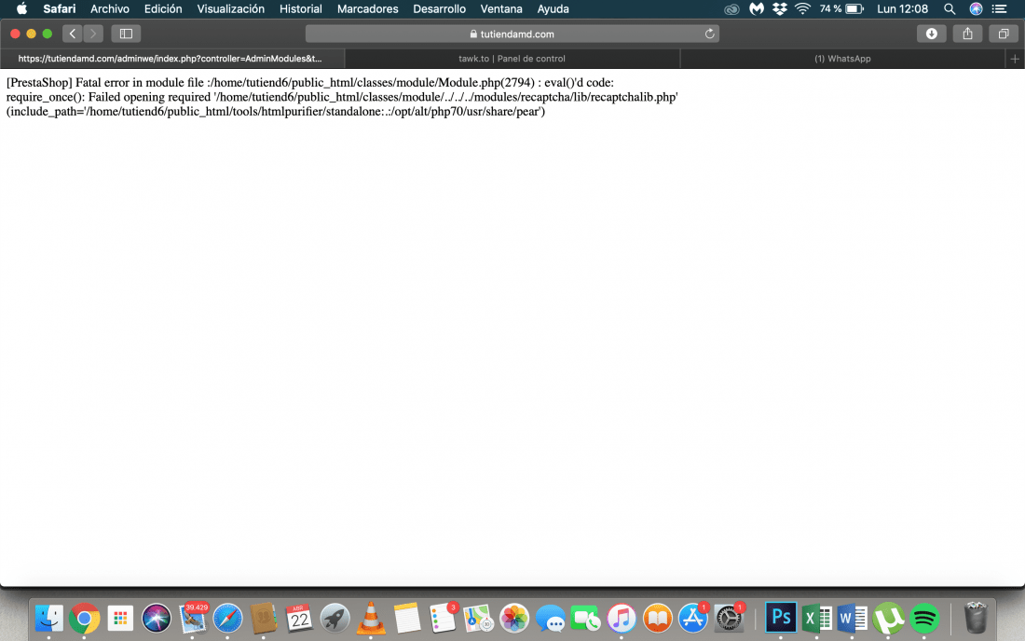The width and height of the screenshot is (1025, 641).
Task: Open the Dropbox menu bar icon
Action: point(780,9)
